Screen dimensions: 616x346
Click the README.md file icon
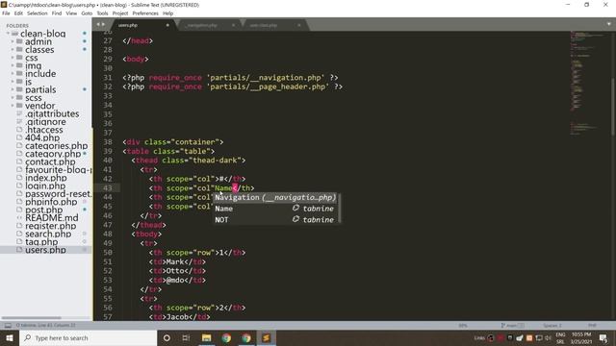19,218
